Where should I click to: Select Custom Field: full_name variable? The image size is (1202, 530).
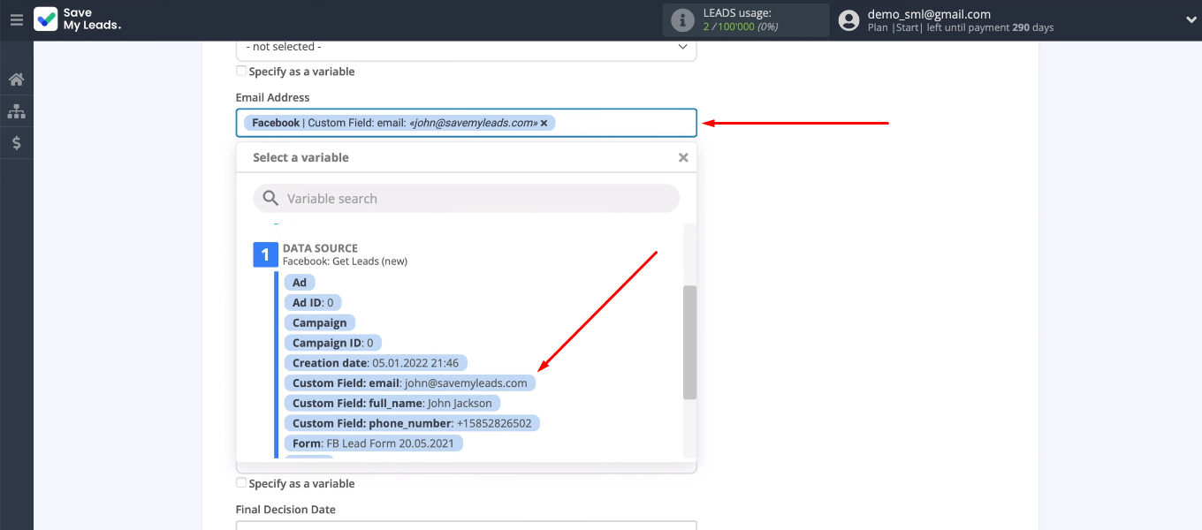click(392, 403)
